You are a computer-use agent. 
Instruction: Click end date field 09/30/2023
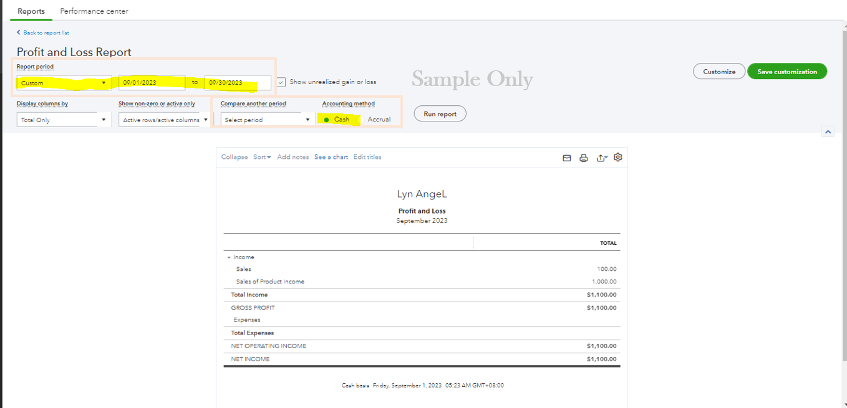pos(238,83)
